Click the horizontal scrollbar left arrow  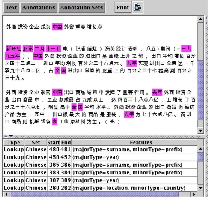[x=6, y=195]
